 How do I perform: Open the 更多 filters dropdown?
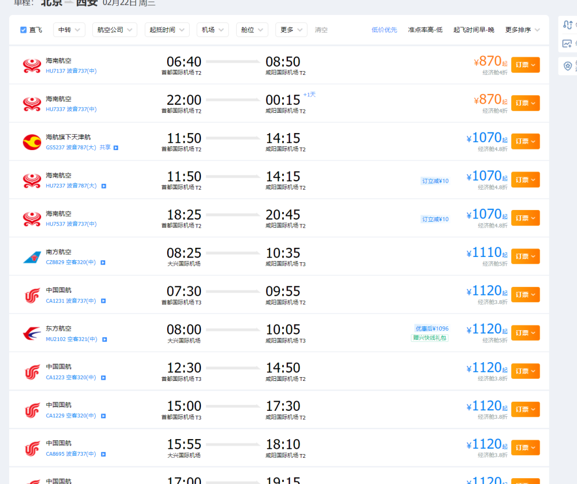tap(291, 30)
